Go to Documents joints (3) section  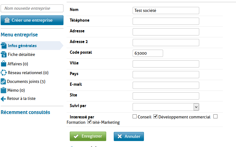coord(26,81)
